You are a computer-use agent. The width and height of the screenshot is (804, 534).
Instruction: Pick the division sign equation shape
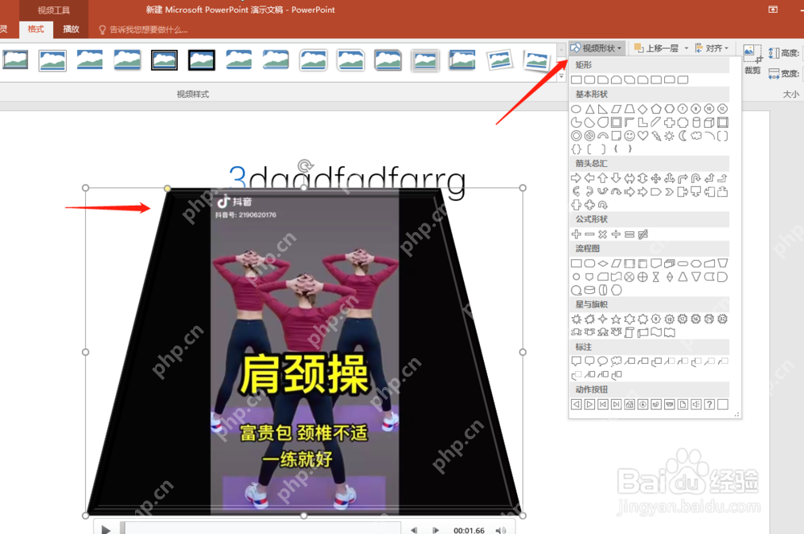[616, 234]
